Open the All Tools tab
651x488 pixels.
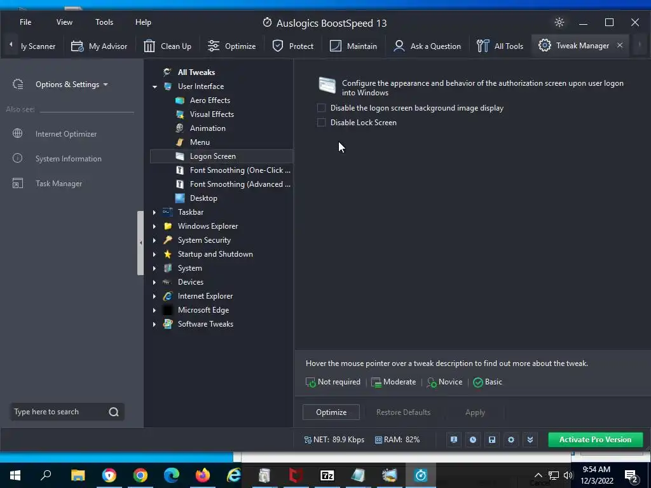(x=500, y=46)
